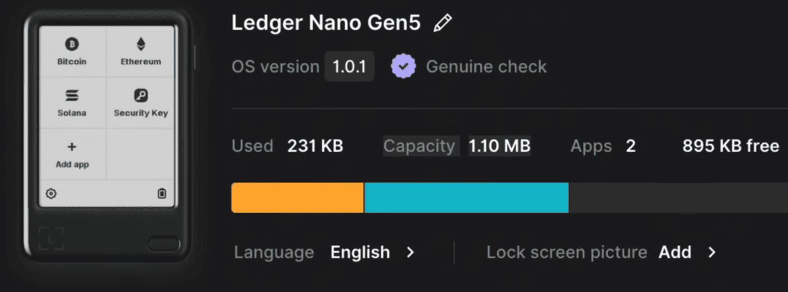Open device settings gear icon on screen
Image resolution: width=788 pixels, height=292 pixels.
point(51,194)
